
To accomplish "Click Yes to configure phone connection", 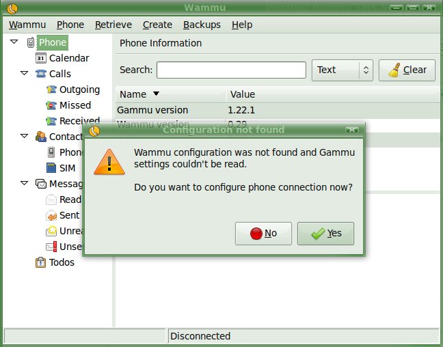I will click(x=325, y=234).
